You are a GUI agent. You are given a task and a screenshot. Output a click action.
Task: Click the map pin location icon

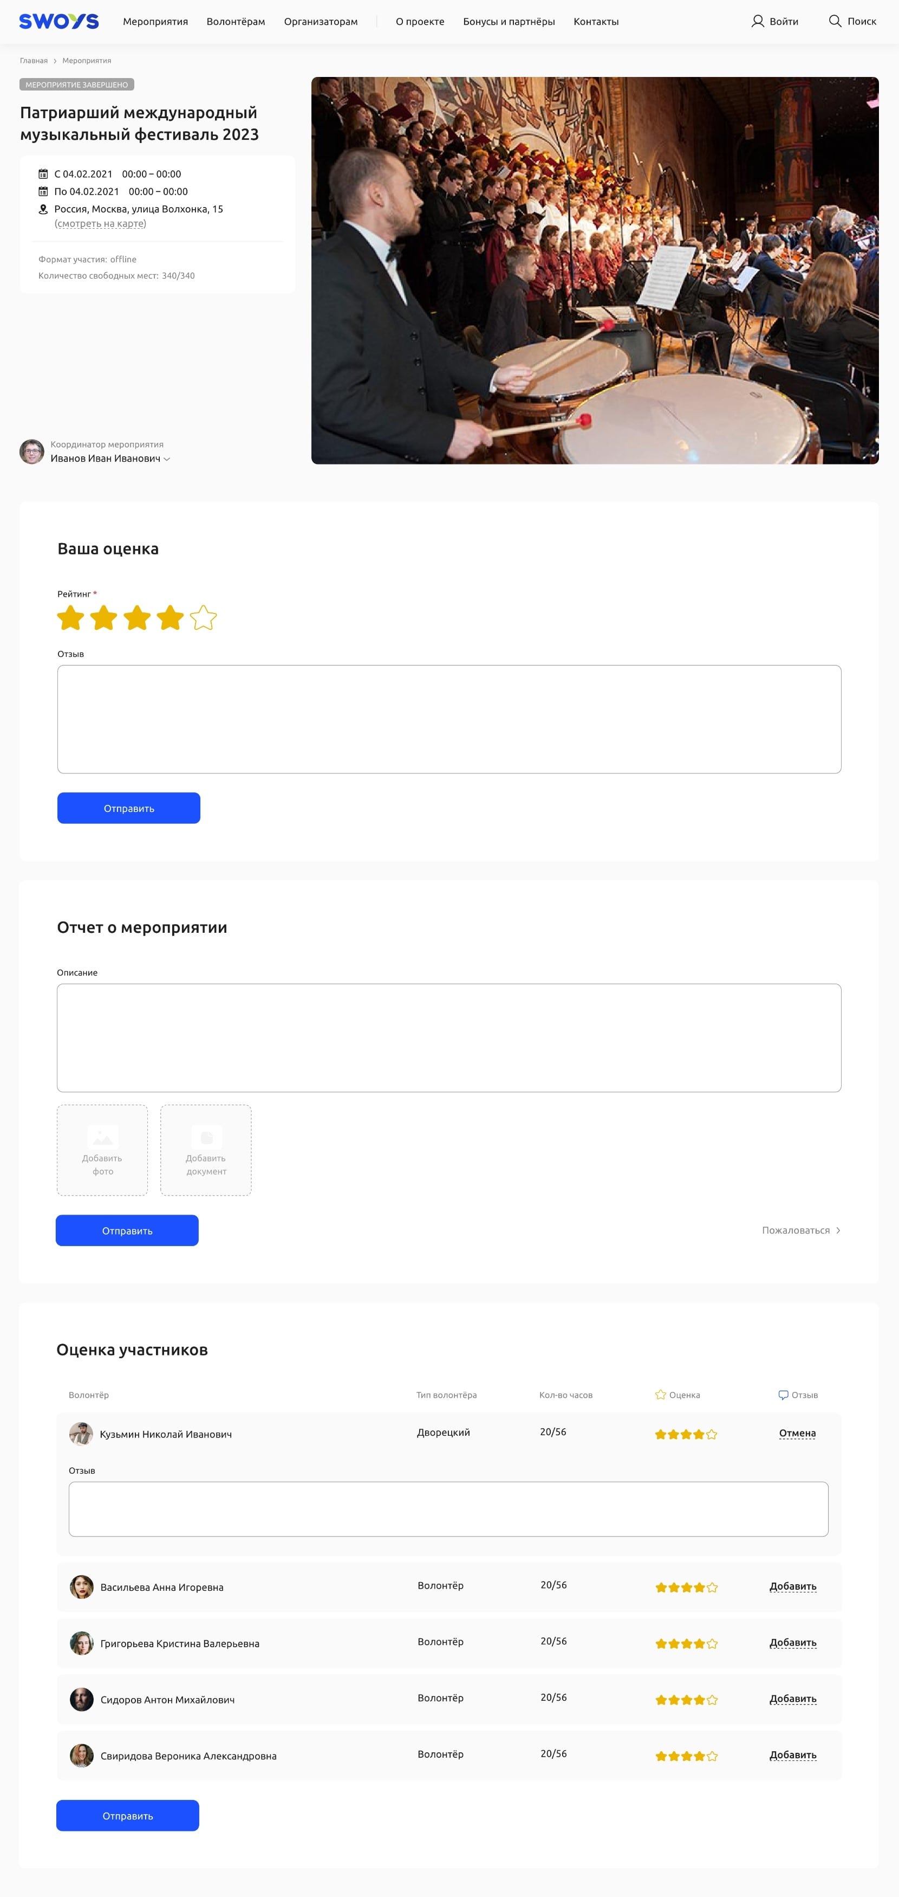click(43, 209)
